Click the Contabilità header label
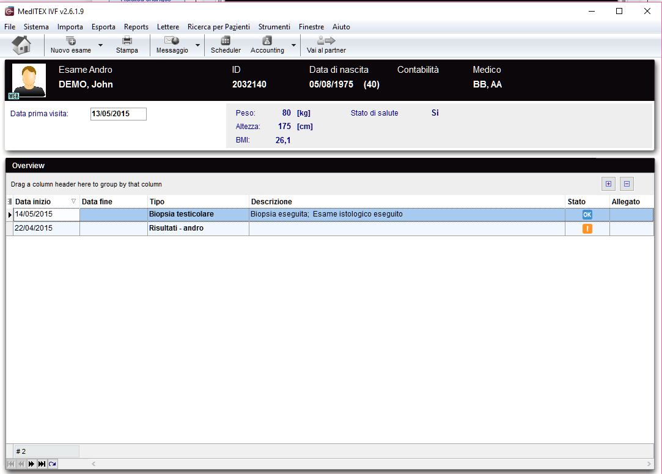Screen dimensions: 662x474 click(418, 70)
